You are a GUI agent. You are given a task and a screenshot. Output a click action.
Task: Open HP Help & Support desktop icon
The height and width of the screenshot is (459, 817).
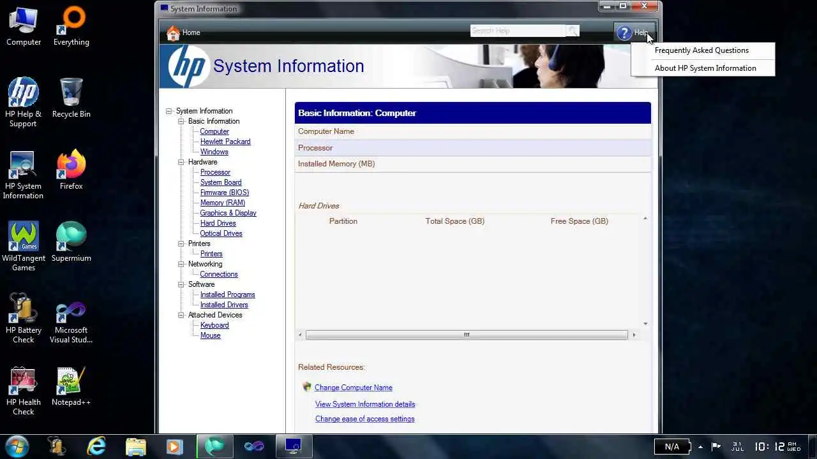pyautogui.click(x=24, y=102)
